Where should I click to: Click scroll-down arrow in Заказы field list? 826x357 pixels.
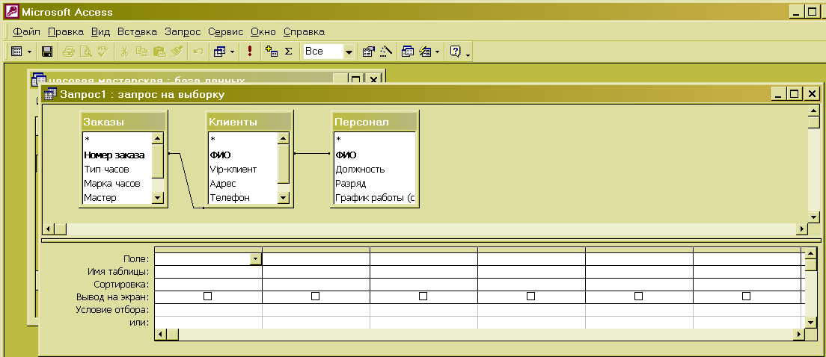(158, 198)
